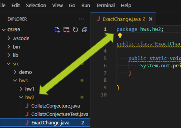
Task: Refresh the Explorer tree
Action: pyautogui.click(x=75, y=30)
